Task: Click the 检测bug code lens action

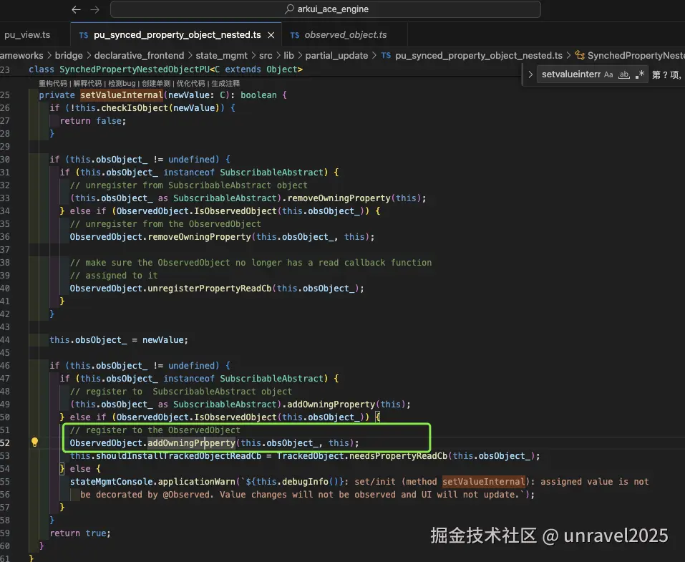Action: coord(122,84)
